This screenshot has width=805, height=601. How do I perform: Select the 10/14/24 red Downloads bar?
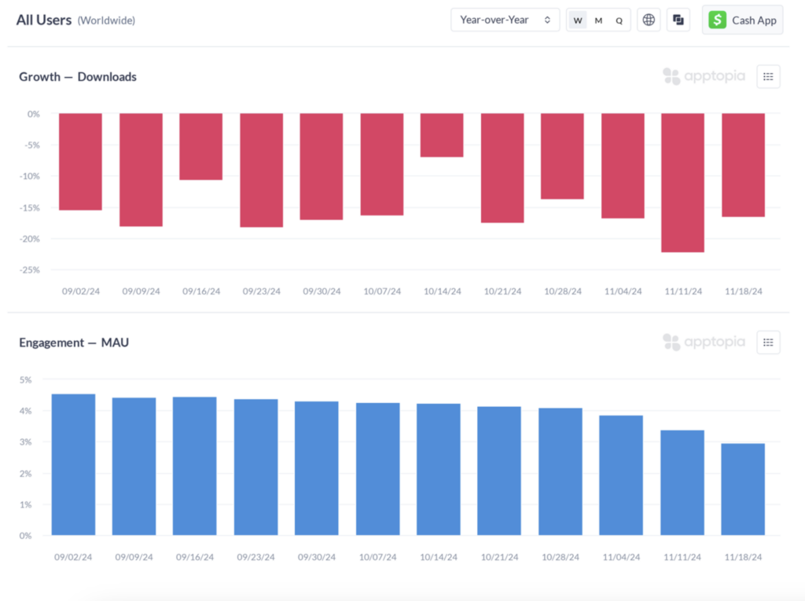(442, 135)
